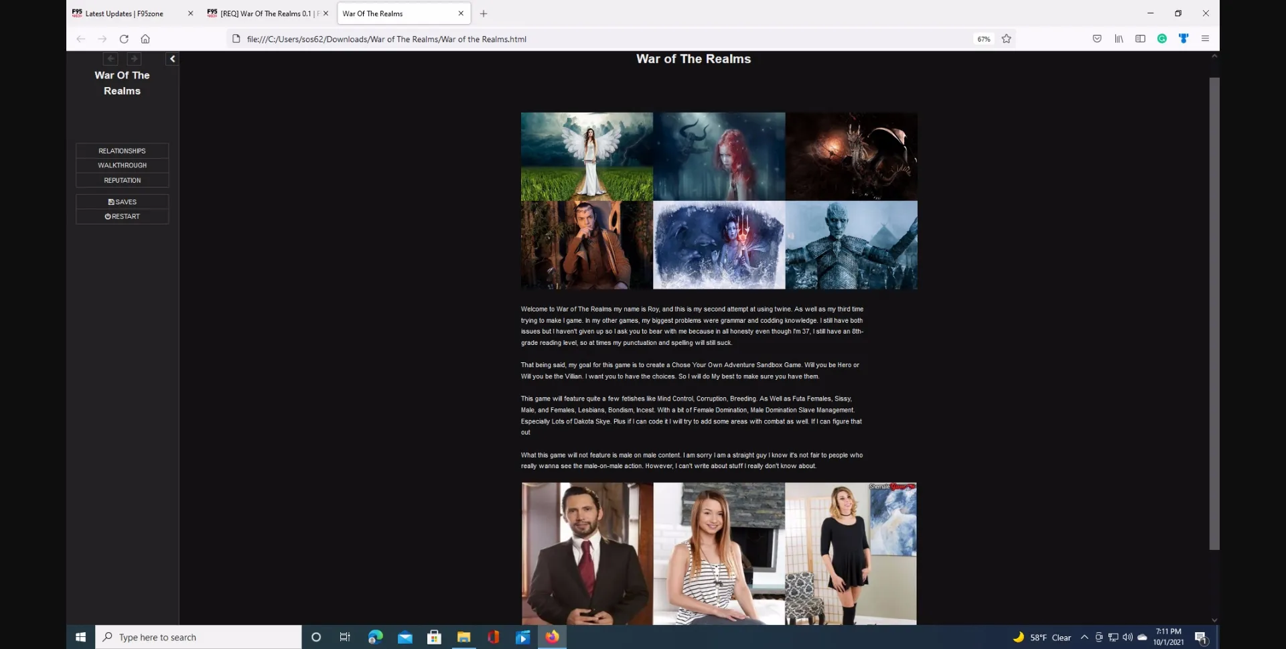This screenshot has height=649, width=1286.
Task: Open the SAVES menu in the game sidebar
Action: tap(122, 202)
